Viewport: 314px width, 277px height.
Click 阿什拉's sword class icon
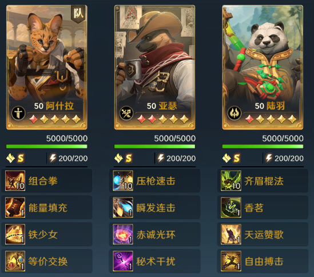point(18,113)
